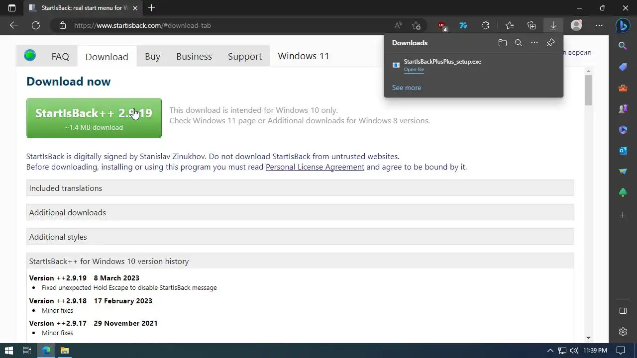
Task: Click the teal extension icon in toolbar
Action: point(463,25)
